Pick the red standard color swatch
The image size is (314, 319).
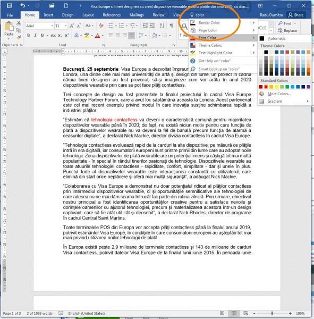coord(266,87)
